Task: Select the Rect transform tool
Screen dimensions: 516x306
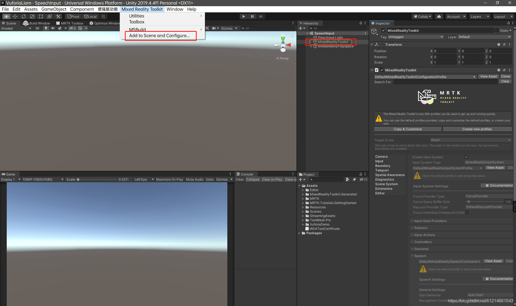Action: (x=41, y=16)
